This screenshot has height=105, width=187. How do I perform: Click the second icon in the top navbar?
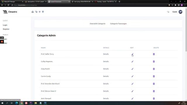36,12
